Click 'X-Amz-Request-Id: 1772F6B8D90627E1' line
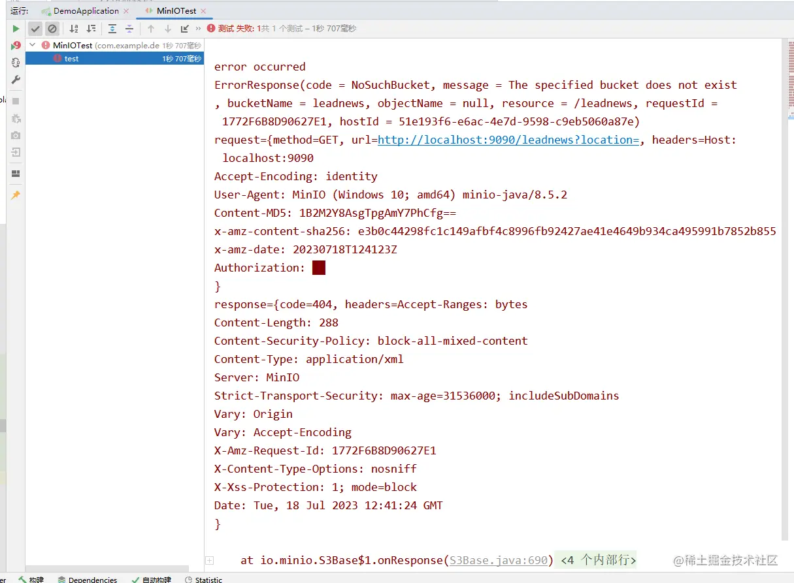 pyautogui.click(x=325, y=450)
